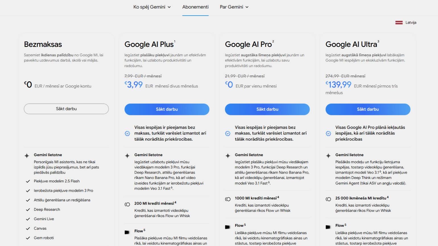Click the Gemini sparkle icon in AI Pro plan
The width and height of the screenshot is (438, 246).
[228, 155]
